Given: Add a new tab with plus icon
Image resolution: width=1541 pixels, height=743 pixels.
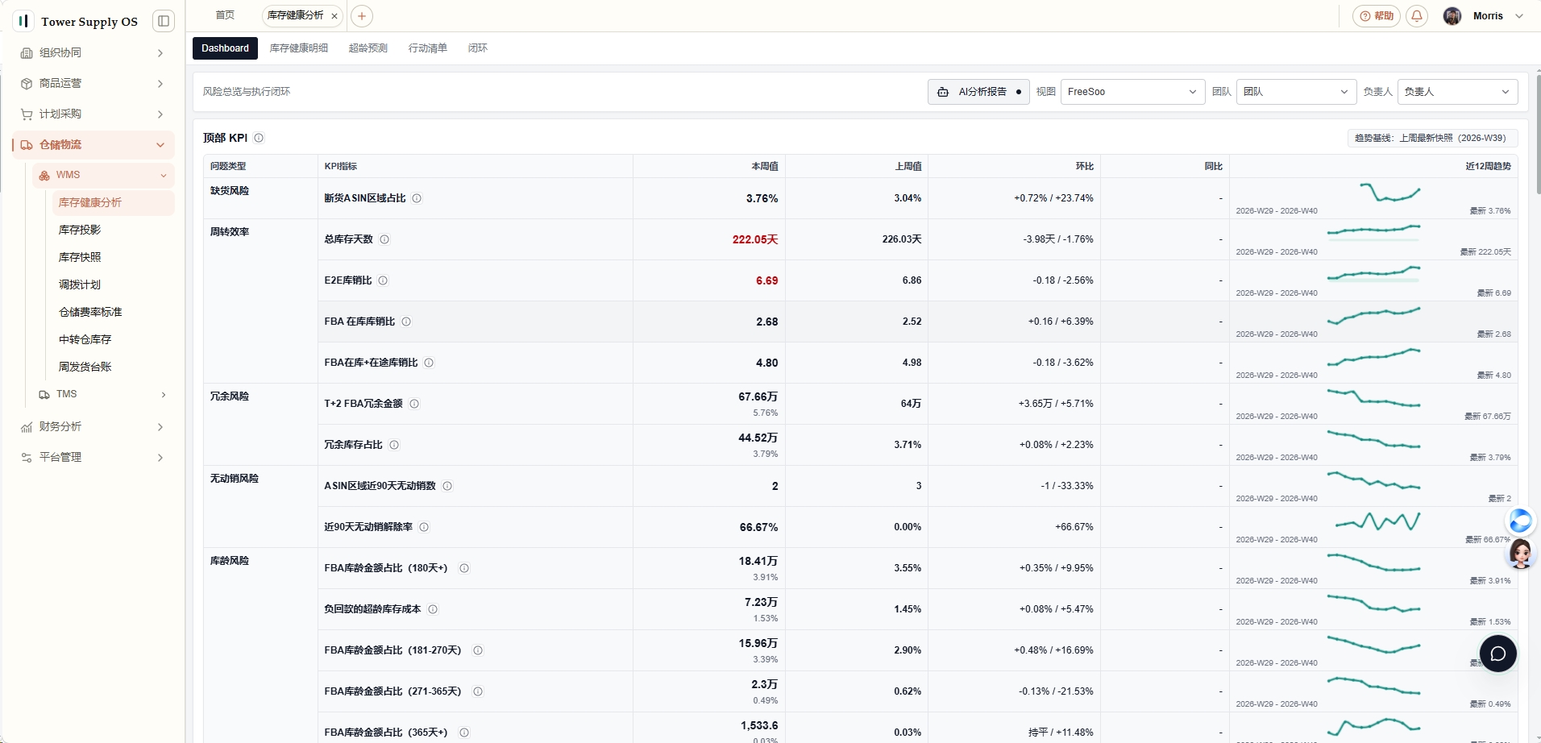Looking at the screenshot, I should 362,16.
